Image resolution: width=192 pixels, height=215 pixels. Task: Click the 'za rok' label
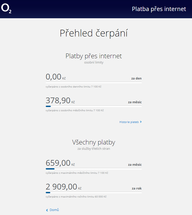[x=136, y=188]
